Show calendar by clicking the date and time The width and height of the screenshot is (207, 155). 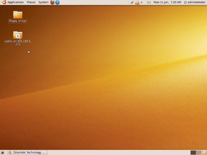pyautogui.click(x=167, y=2)
